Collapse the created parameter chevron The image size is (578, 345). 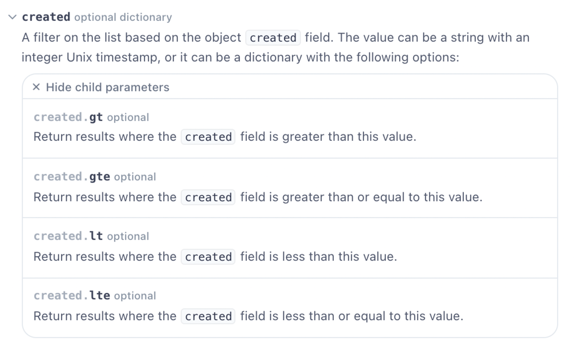coord(13,17)
